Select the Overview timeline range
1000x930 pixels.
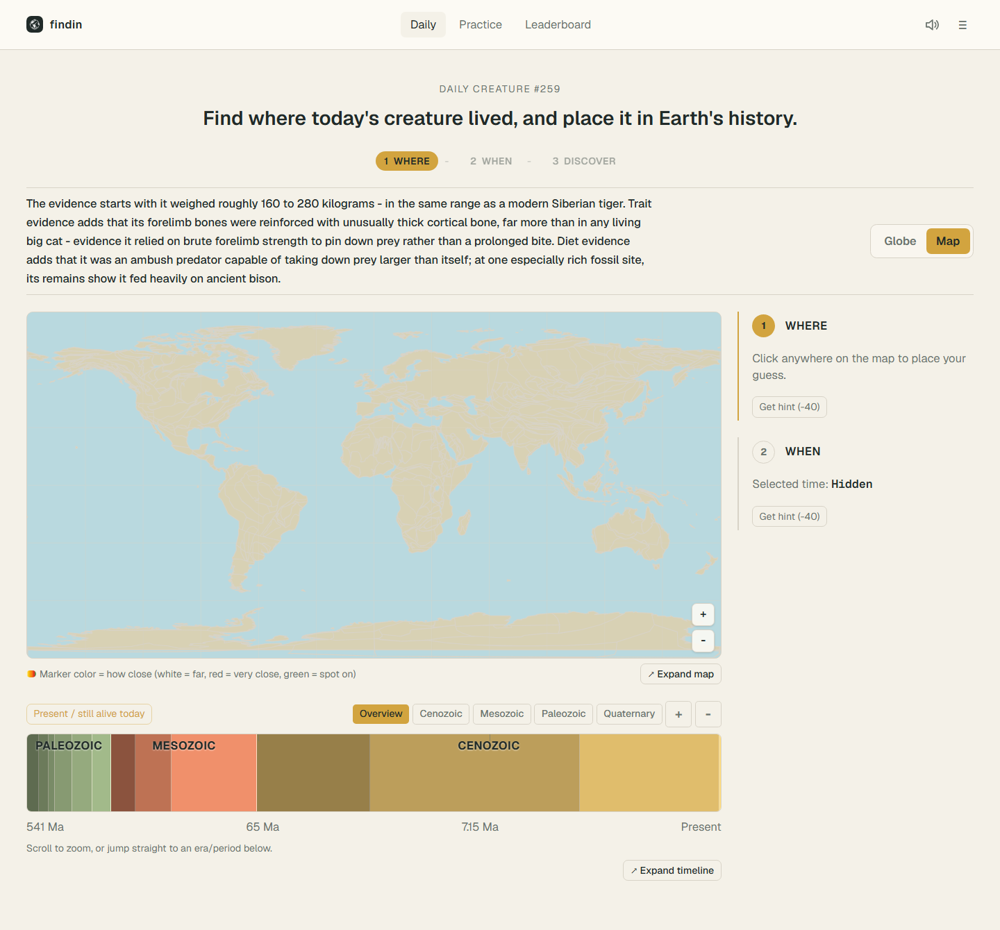click(x=381, y=714)
